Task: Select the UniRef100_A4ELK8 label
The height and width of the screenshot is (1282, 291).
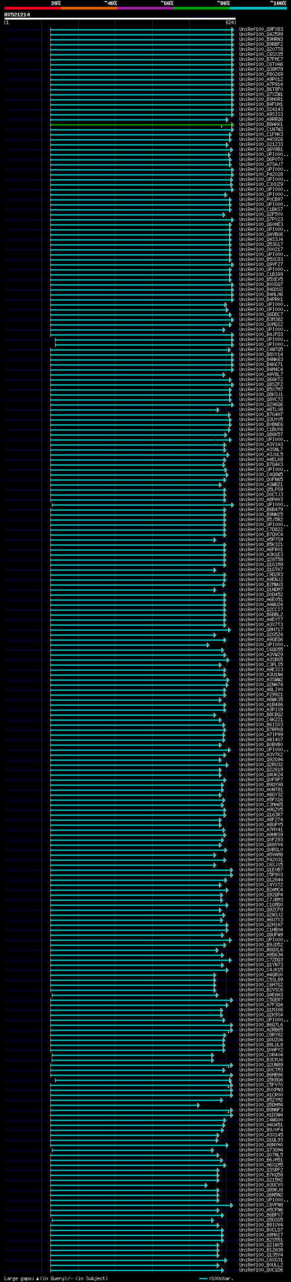Action: pyautogui.click(x=261, y=459)
